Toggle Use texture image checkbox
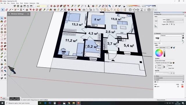This screenshot has width=186, height=105. pyautogui.click(x=156, y=61)
